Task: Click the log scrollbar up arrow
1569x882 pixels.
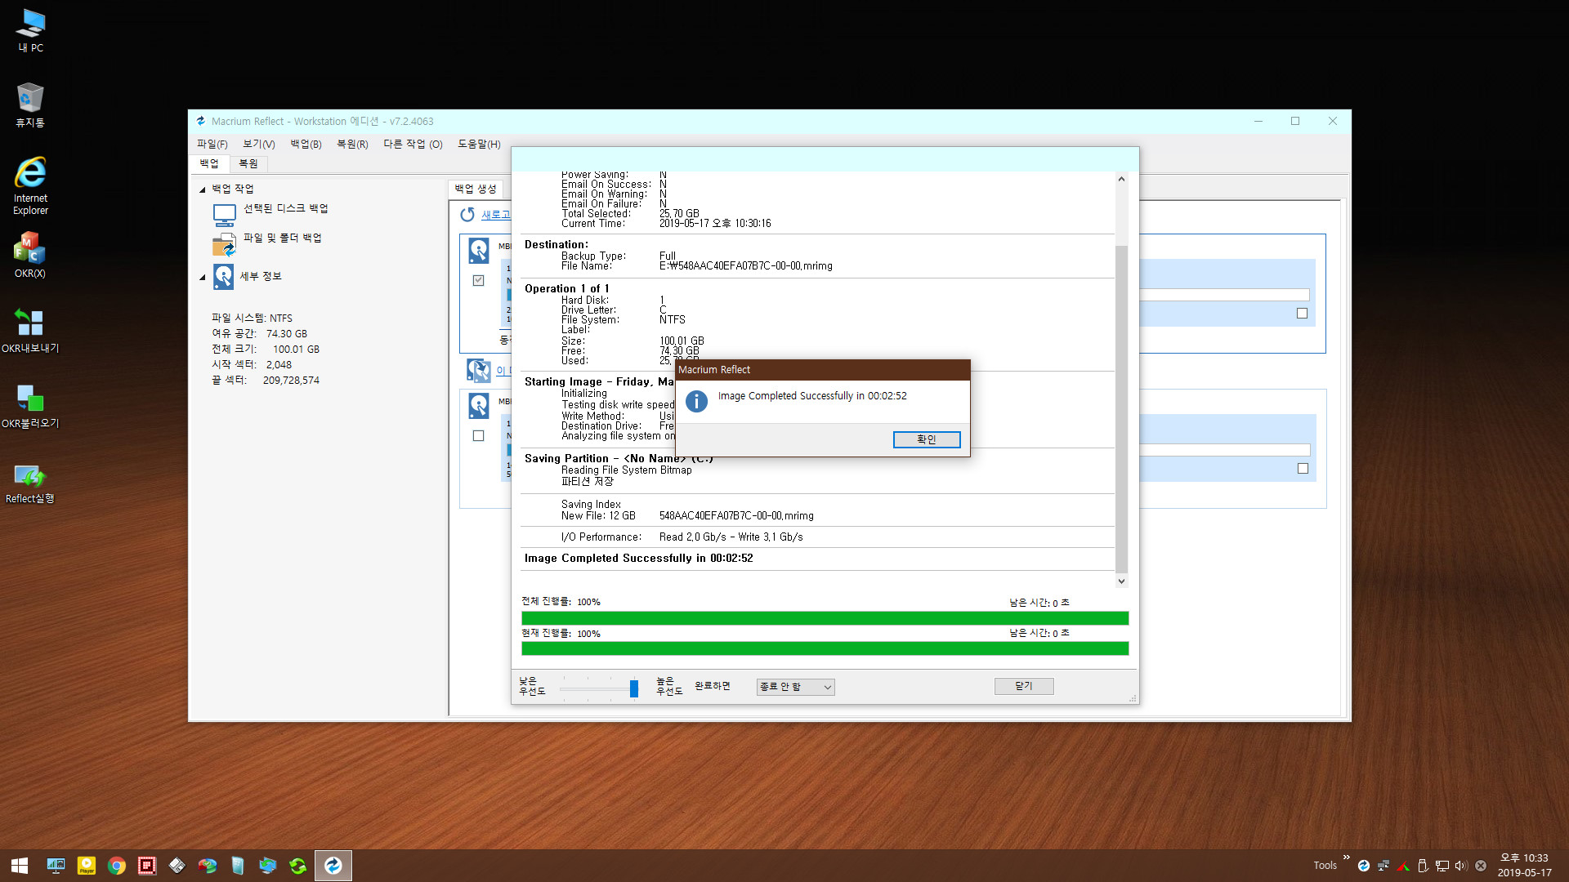Action: 1121,179
